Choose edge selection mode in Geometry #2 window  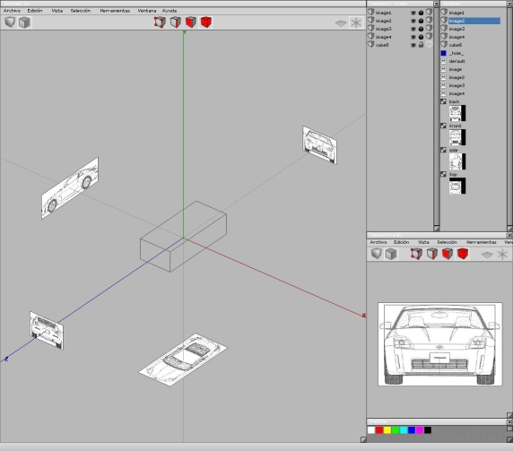(432, 254)
